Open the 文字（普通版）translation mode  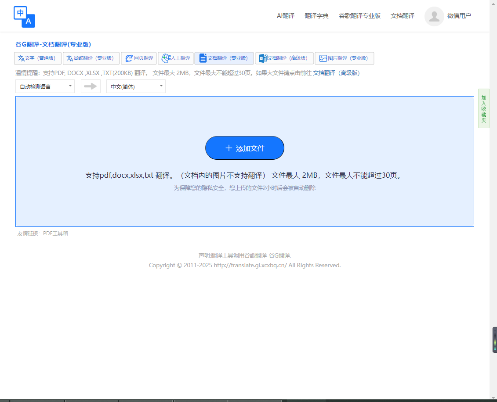[38, 58]
